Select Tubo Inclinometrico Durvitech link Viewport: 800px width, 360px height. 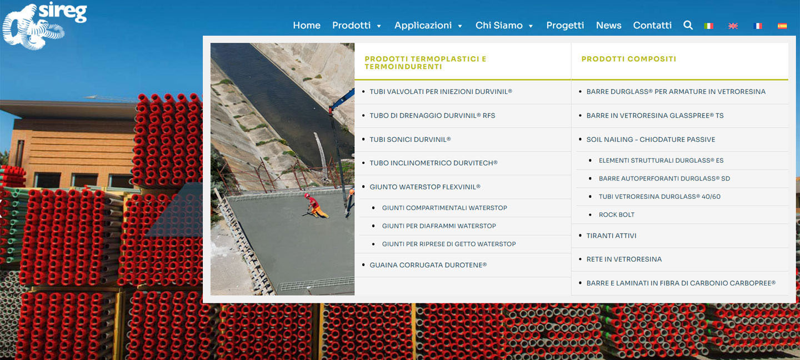point(433,163)
